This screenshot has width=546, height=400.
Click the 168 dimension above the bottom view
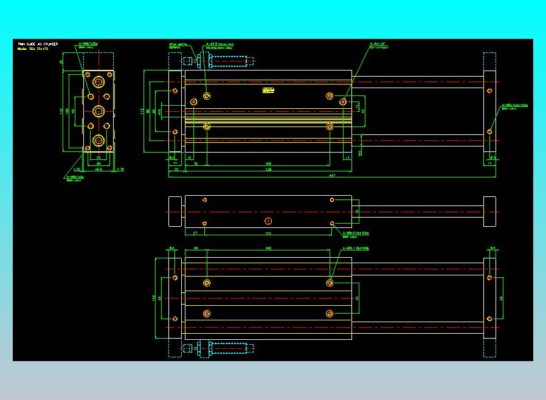point(268,248)
